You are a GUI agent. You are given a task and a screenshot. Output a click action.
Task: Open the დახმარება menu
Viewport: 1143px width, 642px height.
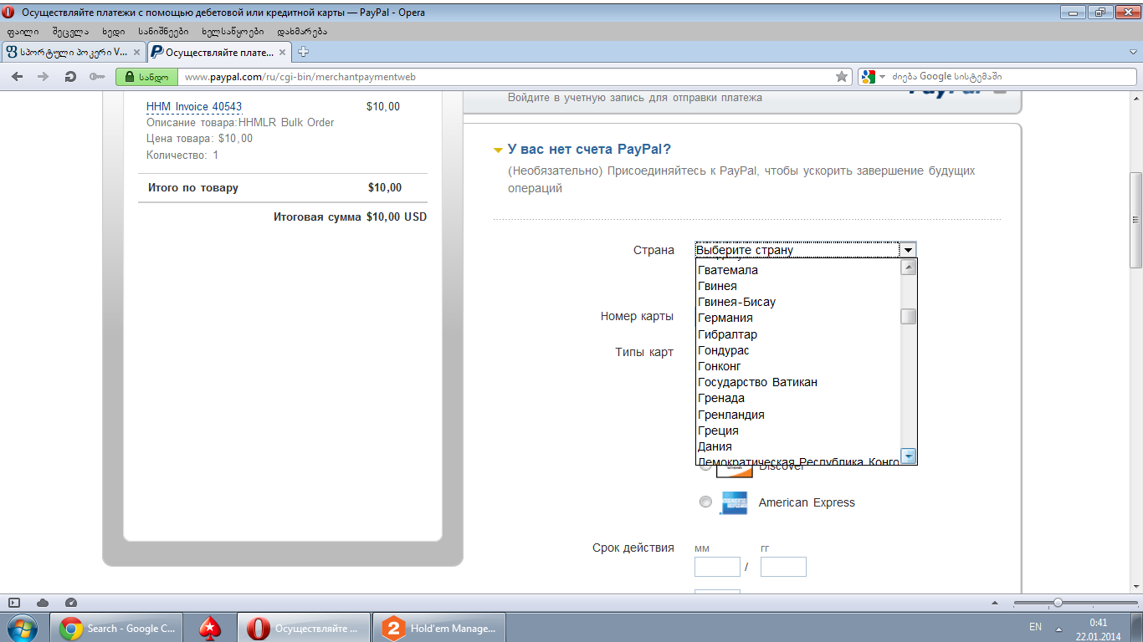[x=302, y=31]
